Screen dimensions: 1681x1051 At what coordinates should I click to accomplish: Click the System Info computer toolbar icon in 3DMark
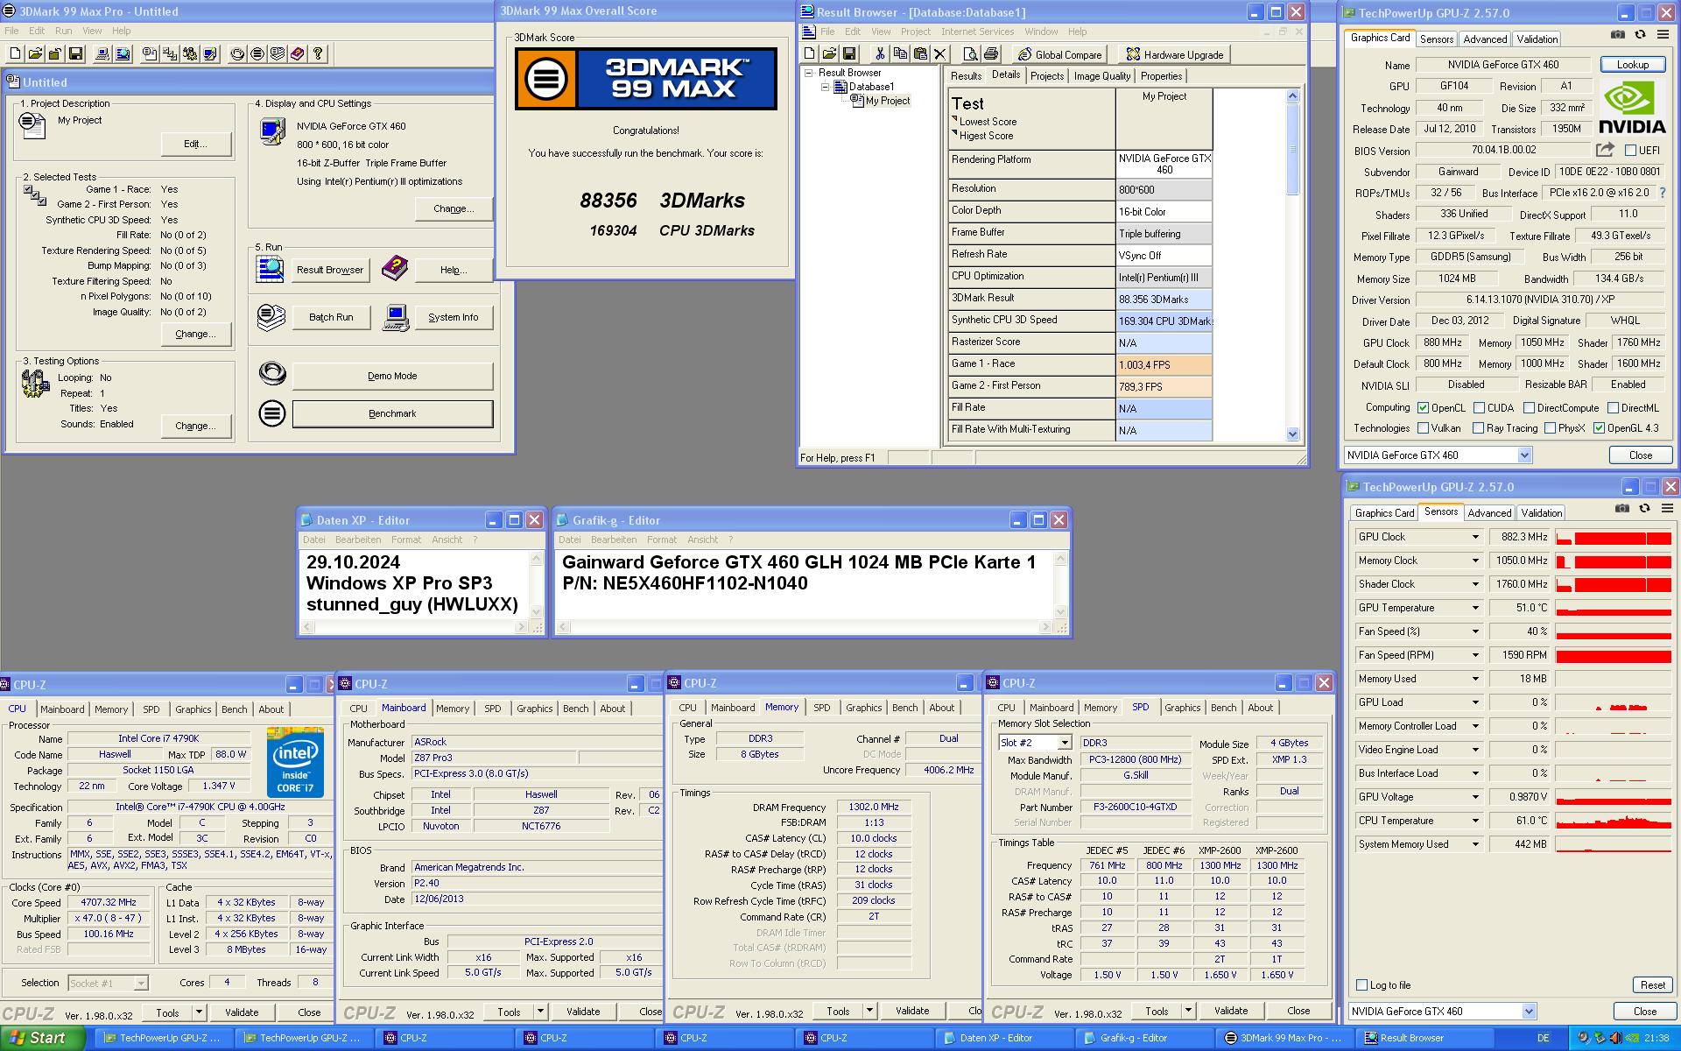click(102, 53)
